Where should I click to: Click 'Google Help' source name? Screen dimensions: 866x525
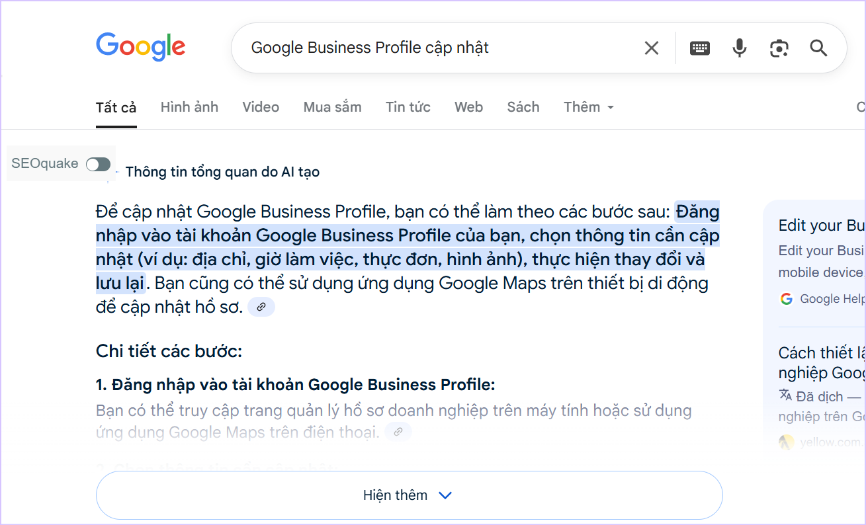click(833, 299)
